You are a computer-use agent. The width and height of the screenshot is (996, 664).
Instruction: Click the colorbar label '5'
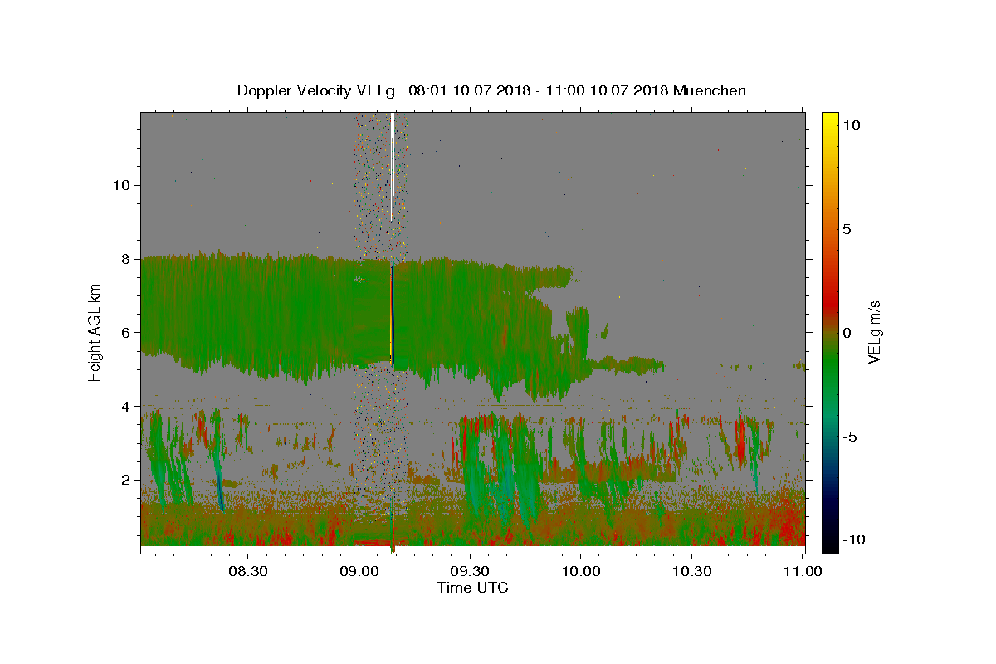[847, 229]
